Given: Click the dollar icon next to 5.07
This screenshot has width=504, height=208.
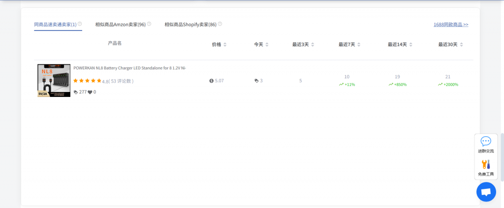Looking at the screenshot, I should point(211,81).
